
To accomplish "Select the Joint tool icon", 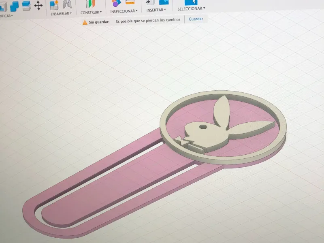I will click(67, 4).
